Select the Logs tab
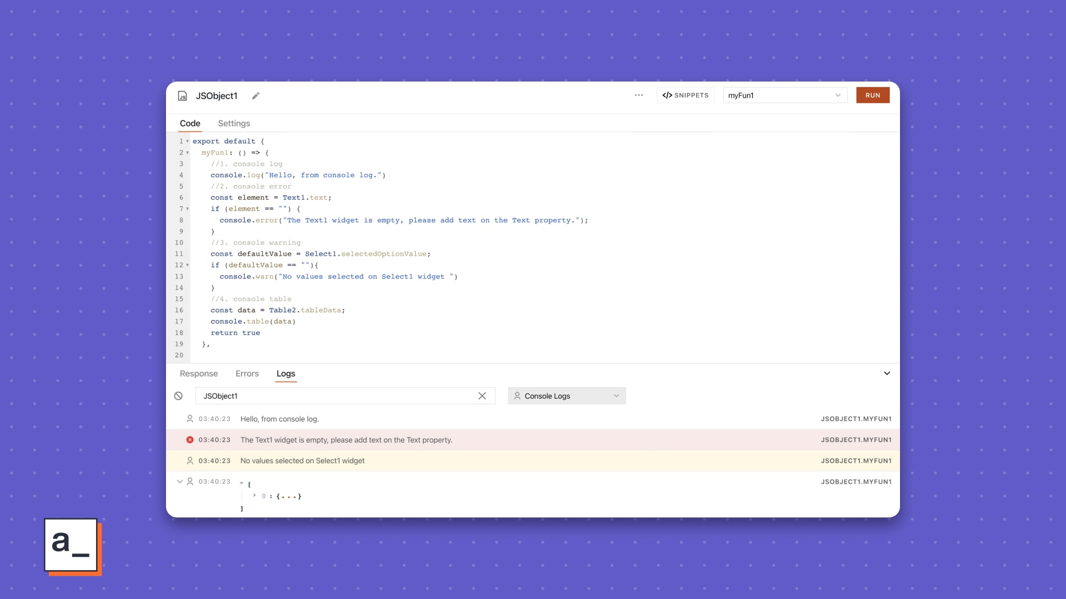Screen dimensions: 1066x599 [x=286, y=374]
